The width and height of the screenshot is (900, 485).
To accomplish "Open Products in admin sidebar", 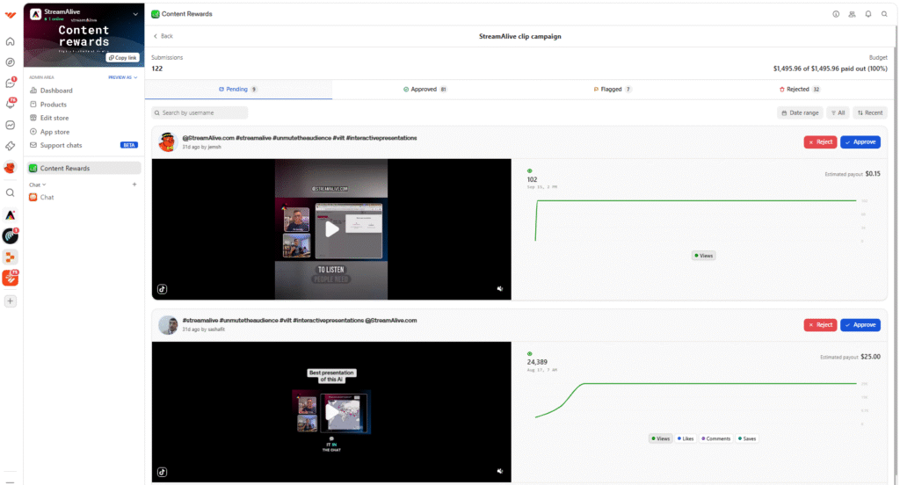I will coord(84,105).
